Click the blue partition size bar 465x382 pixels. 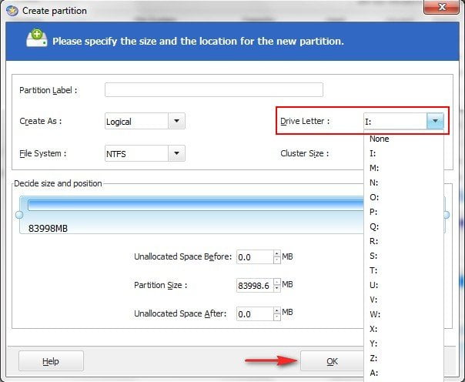pos(192,205)
